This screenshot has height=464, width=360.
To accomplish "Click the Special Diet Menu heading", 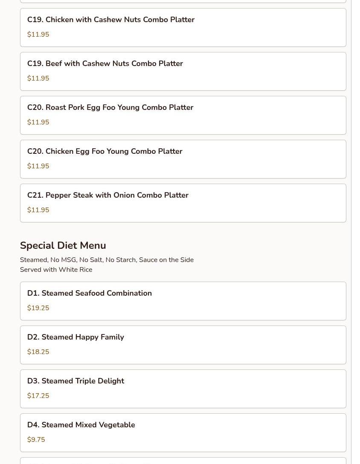I will 63,246.
